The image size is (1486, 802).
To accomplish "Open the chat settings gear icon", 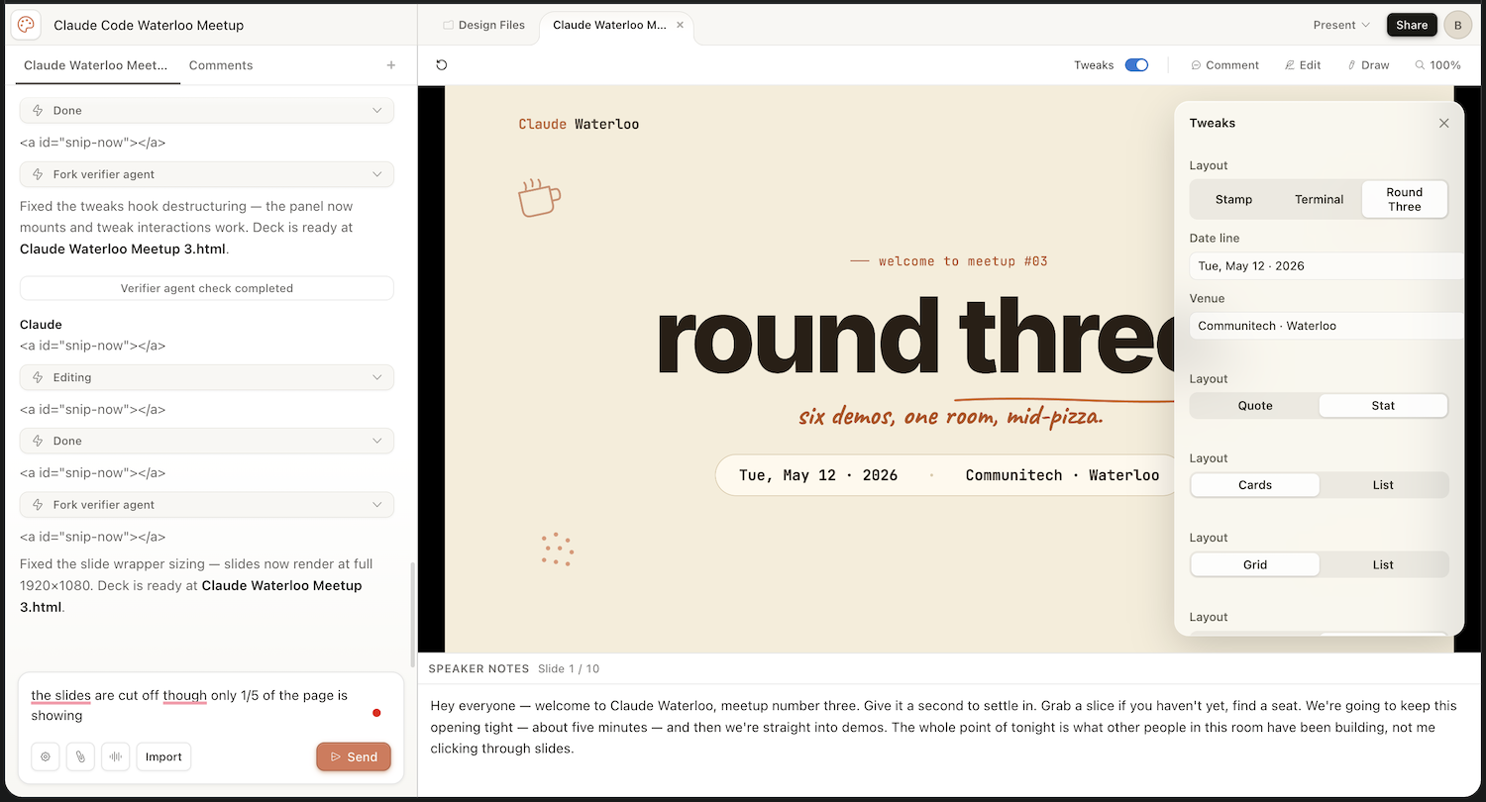I will coord(46,757).
